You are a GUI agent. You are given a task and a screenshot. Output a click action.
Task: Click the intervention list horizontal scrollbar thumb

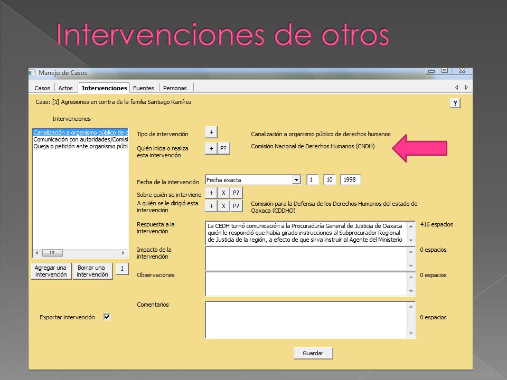[52, 253]
